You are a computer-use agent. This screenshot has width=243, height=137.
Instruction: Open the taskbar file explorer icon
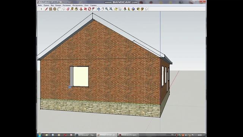pos(47,135)
